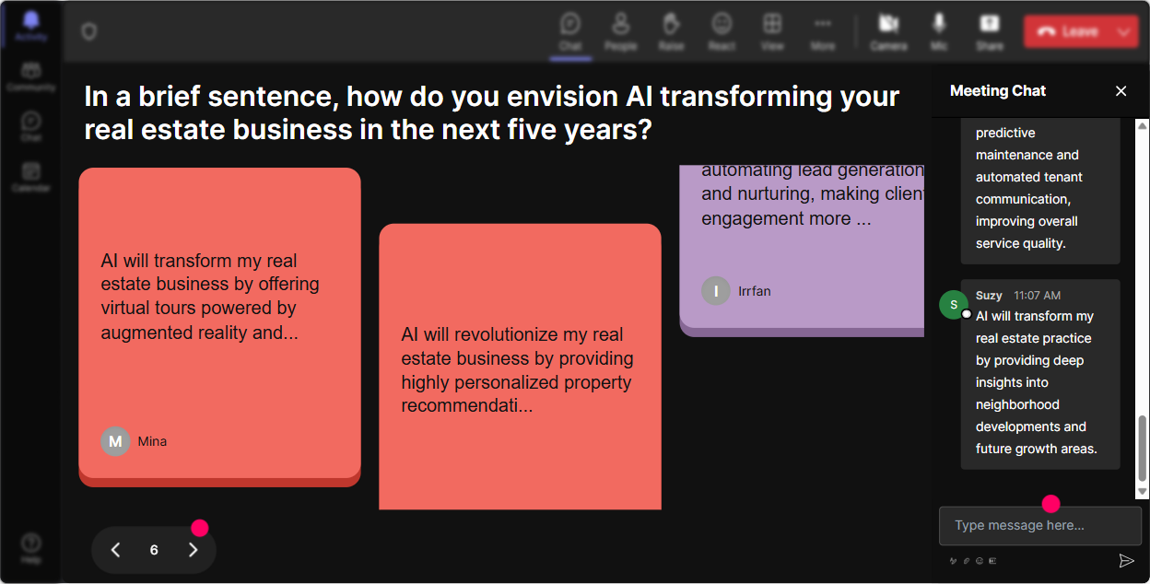Insert a GIF in chat composer
1150x584 pixels.
tap(992, 560)
